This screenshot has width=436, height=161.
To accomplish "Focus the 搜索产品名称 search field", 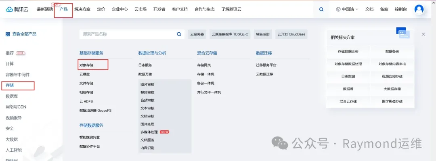I will point(132,34).
